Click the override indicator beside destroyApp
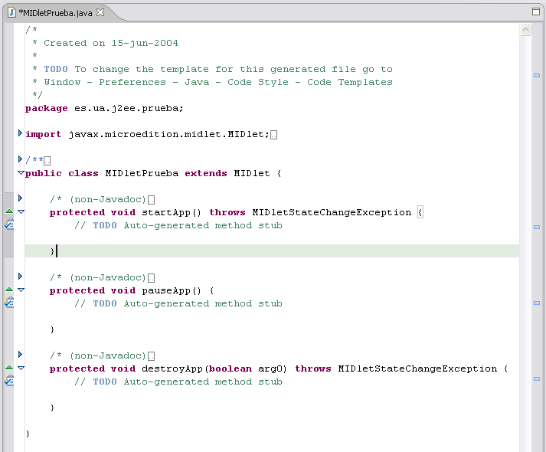Image resolution: width=546 pixels, height=452 pixels. pyautogui.click(x=9, y=368)
